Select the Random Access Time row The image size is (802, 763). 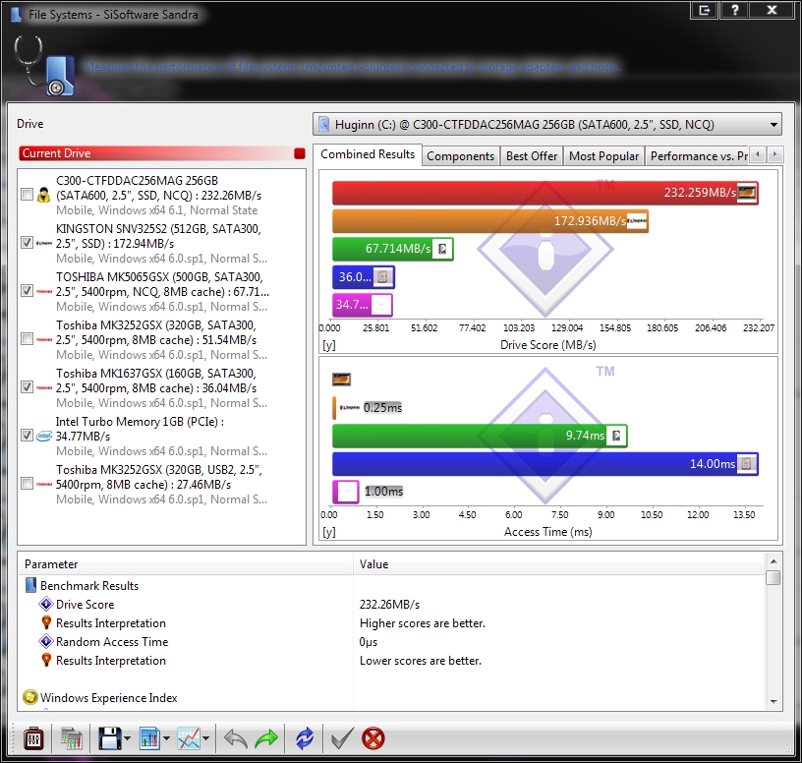(392, 641)
